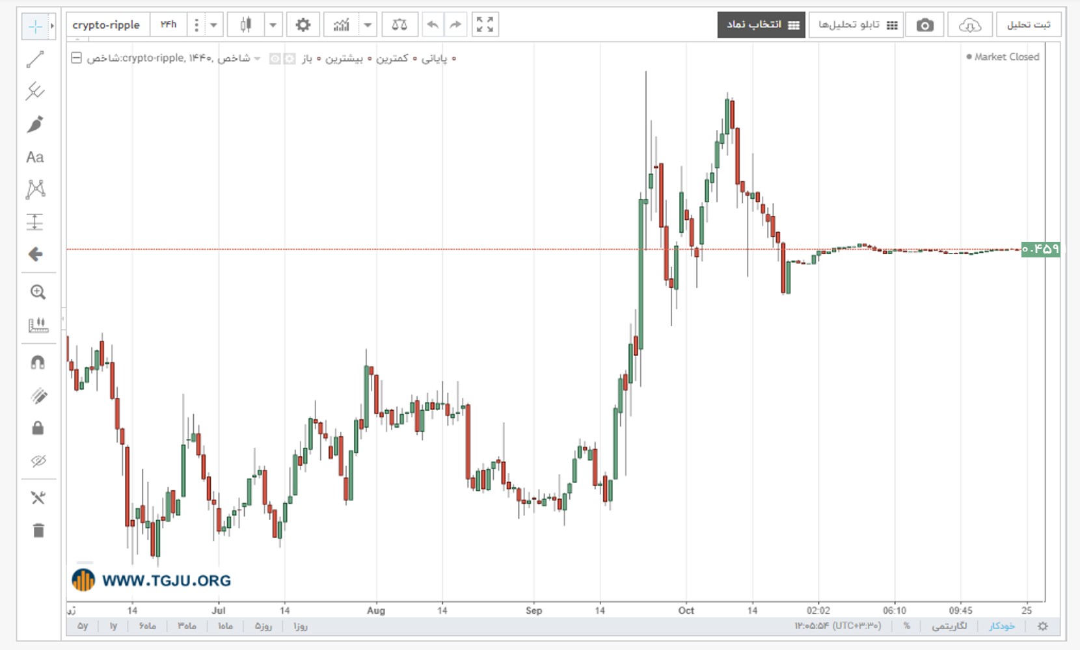Undo the last chart action

tap(433, 25)
